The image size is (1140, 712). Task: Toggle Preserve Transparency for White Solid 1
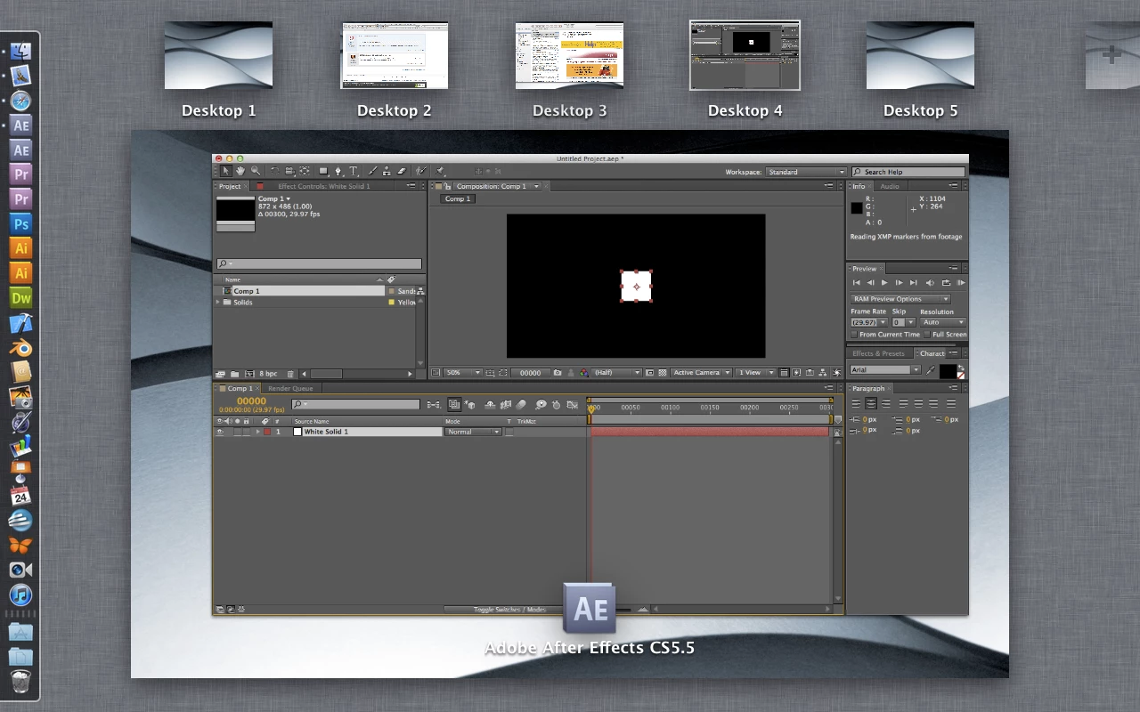[x=509, y=432]
